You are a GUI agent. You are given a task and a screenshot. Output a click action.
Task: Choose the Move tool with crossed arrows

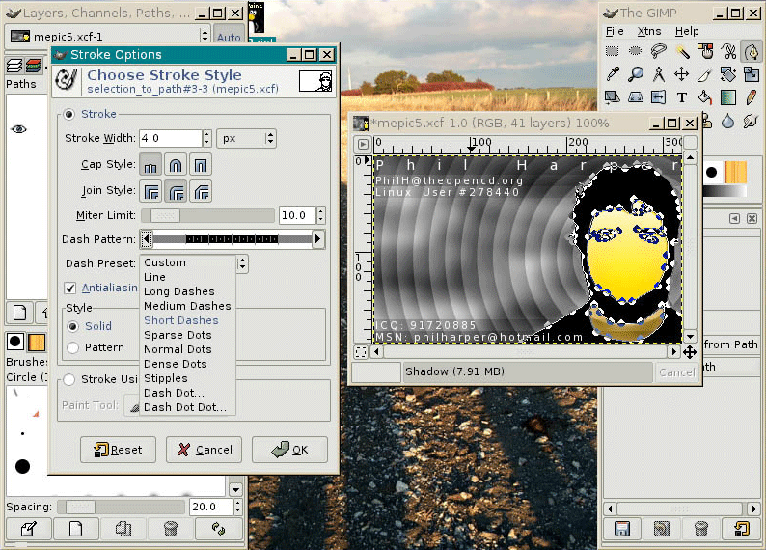coord(682,74)
